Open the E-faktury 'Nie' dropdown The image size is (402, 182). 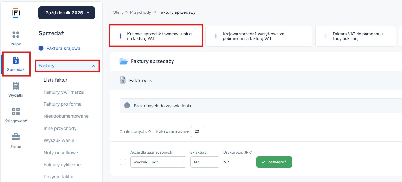point(205,162)
